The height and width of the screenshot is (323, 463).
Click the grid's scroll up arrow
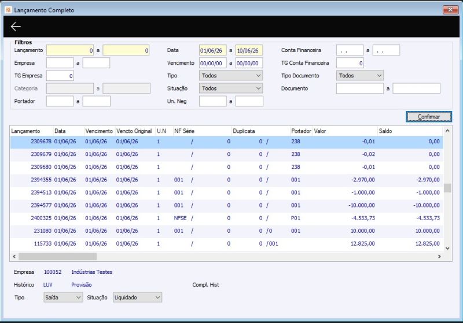447,131
